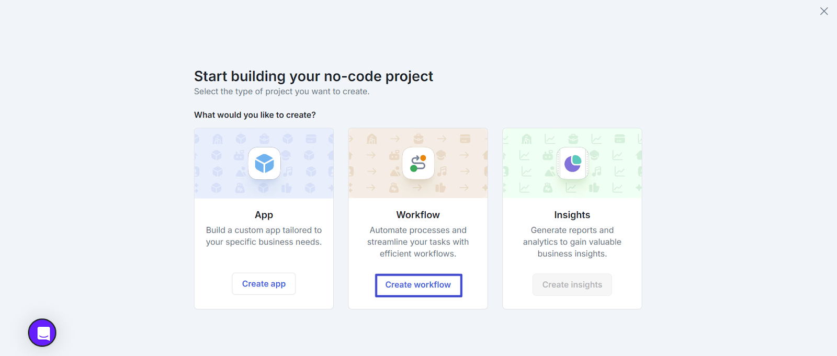Click the Workflow card description text
This screenshot has width=837, height=356.
pyautogui.click(x=418, y=242)
